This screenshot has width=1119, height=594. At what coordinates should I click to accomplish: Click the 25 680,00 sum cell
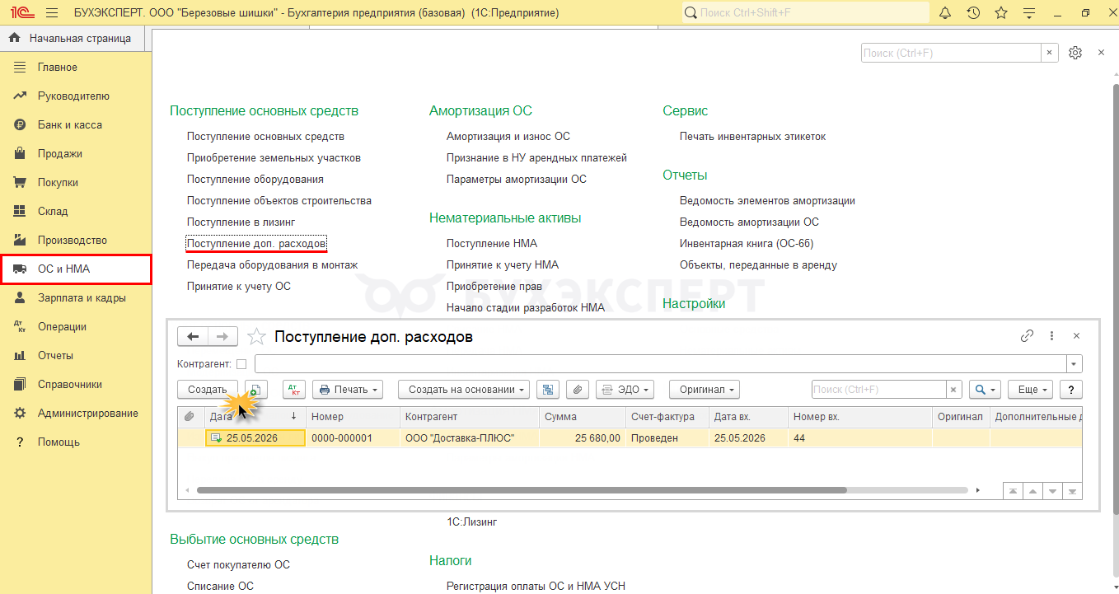[x=583, y=438]
